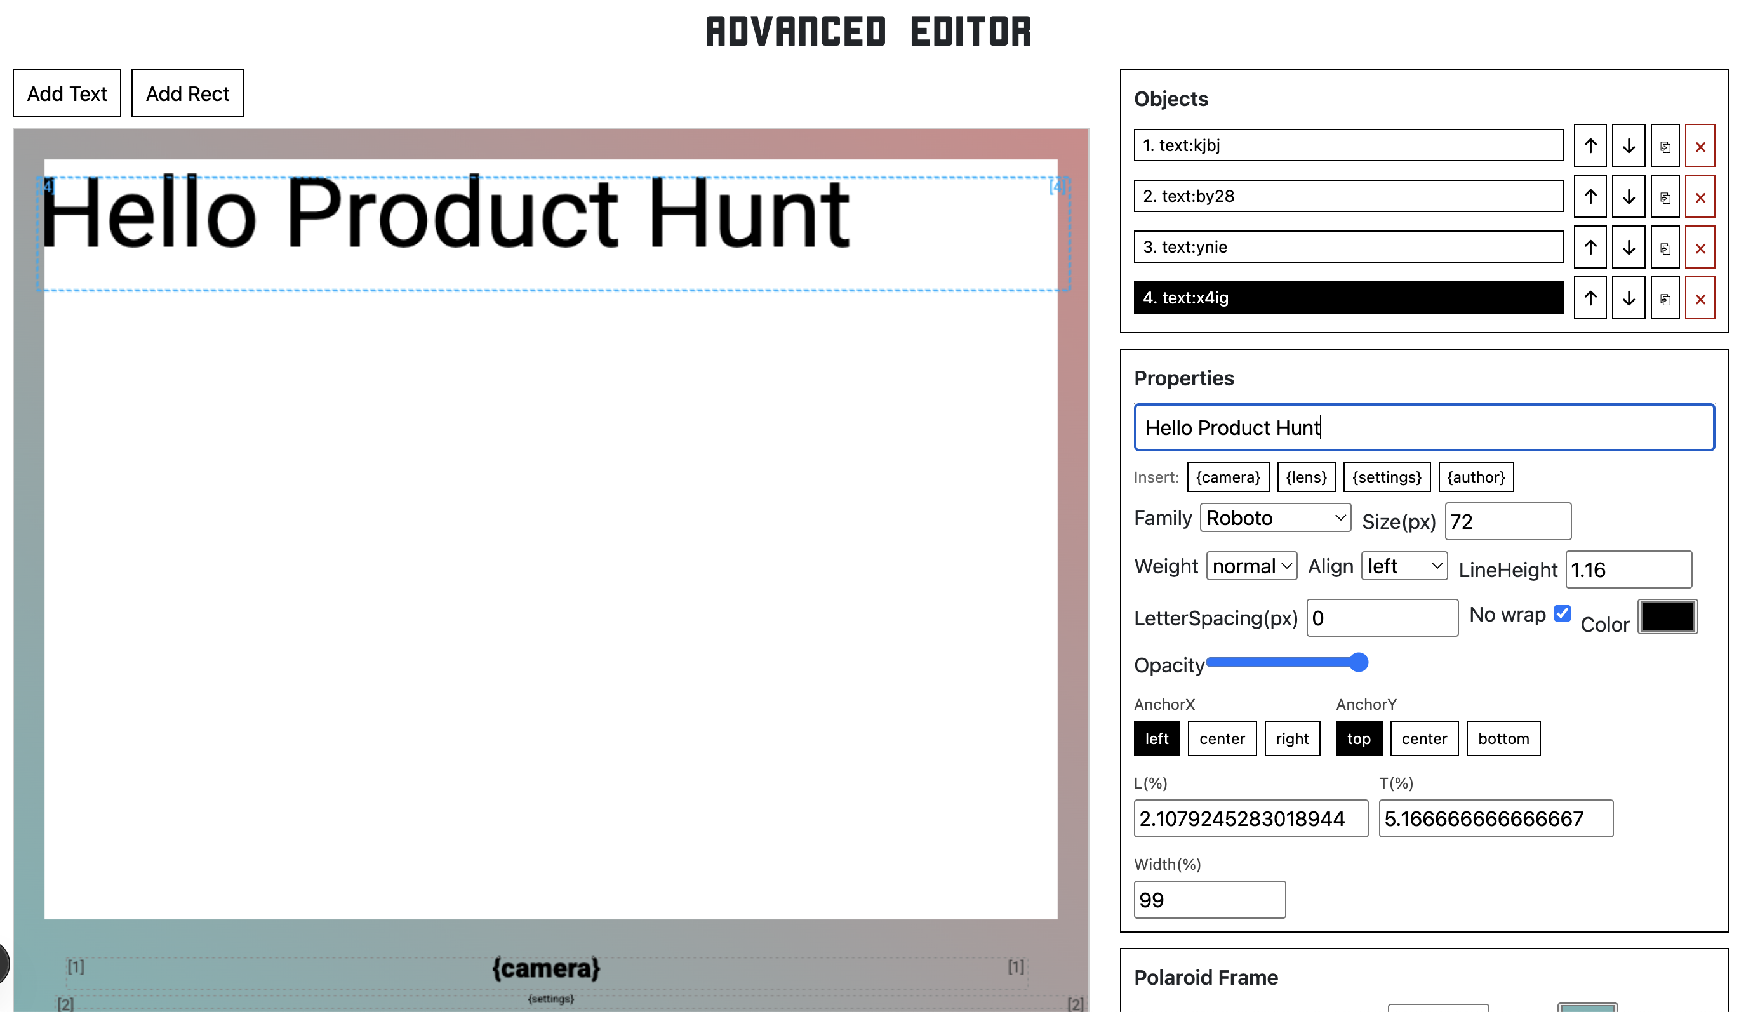Move text:by28 object up

coord(1590,197)
